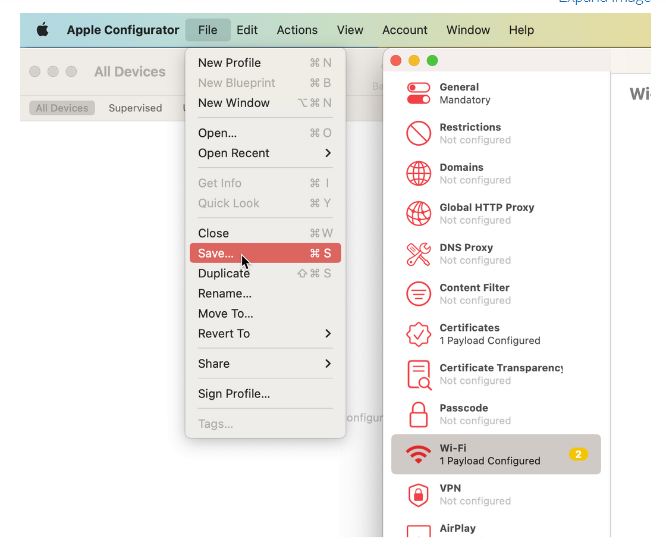
Task: Expand the Open Recent submenu arrow
Action: (328, 153)
